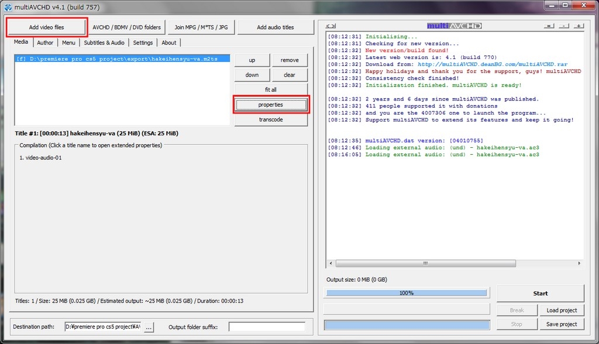Click the '=' log font reset button
Viewport: 599px width, 344px height.
coord(549,26)
